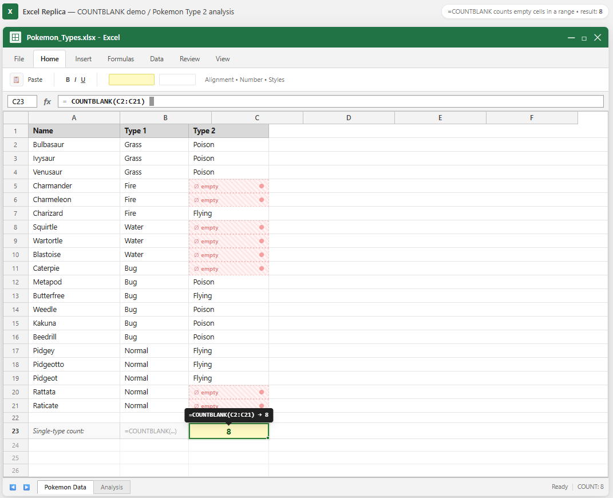Click the next sheet arrow

click(x=26, y=487)
